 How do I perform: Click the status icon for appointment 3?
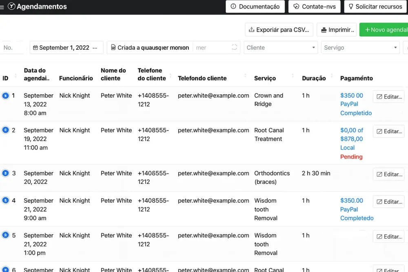click(6, 173)
